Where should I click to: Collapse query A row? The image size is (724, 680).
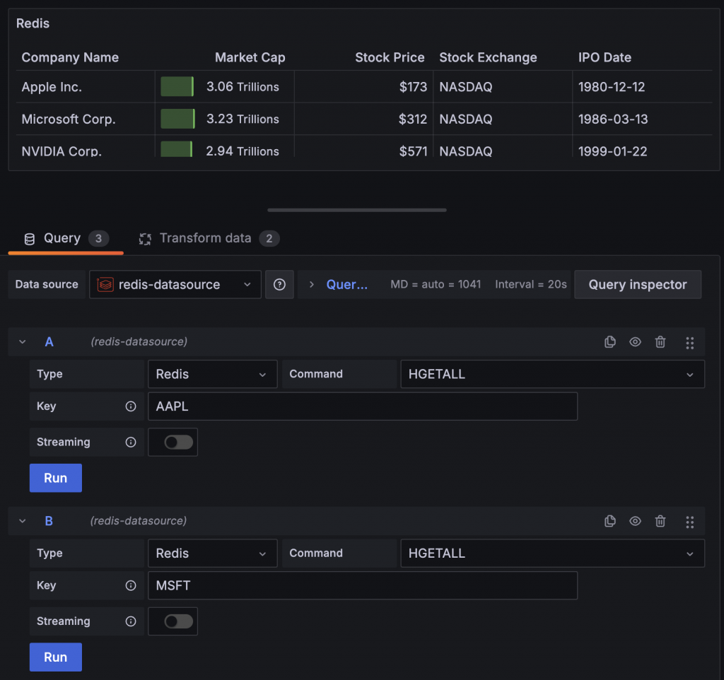22,341
